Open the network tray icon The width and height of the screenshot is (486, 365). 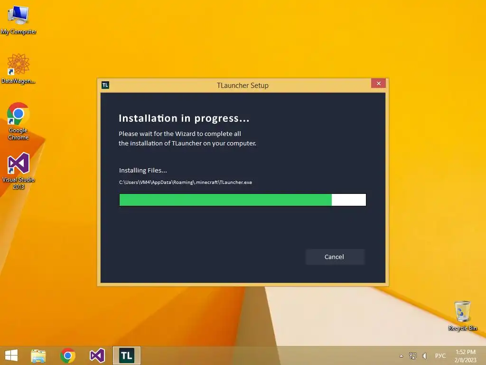point(413,355)
